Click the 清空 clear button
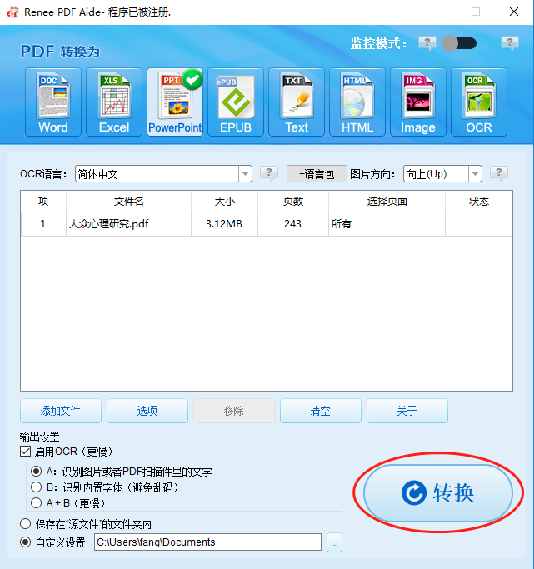 click(x=321, y=411)
